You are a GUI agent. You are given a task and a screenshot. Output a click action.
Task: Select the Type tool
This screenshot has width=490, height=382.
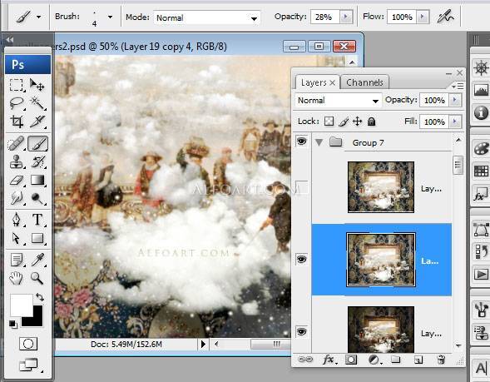pyautogui.click(x=37, y=220)
